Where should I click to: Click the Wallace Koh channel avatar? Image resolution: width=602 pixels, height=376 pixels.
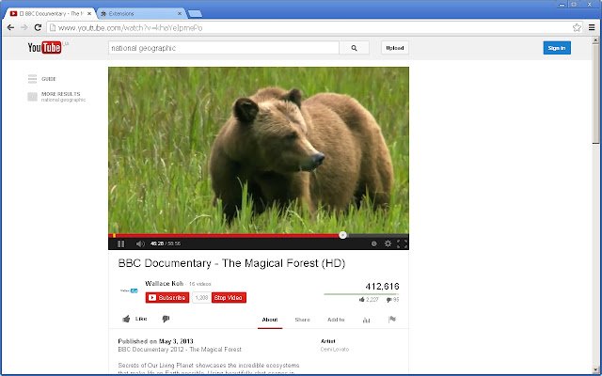(129, 290)
